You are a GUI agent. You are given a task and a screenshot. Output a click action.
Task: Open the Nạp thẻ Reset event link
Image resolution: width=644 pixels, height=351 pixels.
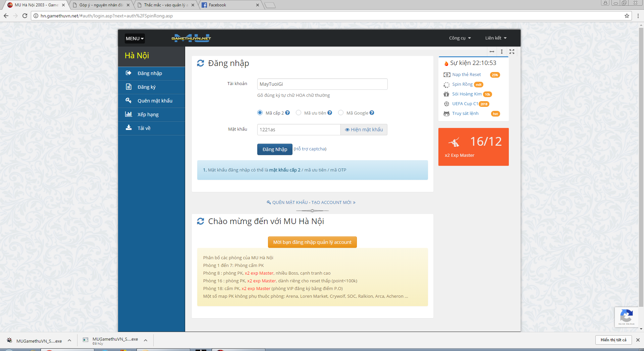467,75
